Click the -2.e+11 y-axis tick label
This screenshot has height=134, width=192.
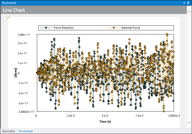[23, 93]
